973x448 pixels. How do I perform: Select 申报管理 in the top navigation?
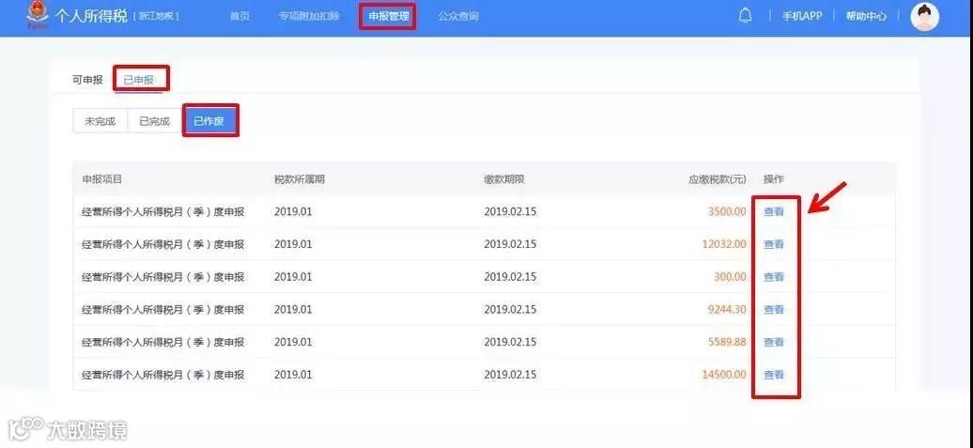[389, 17]
